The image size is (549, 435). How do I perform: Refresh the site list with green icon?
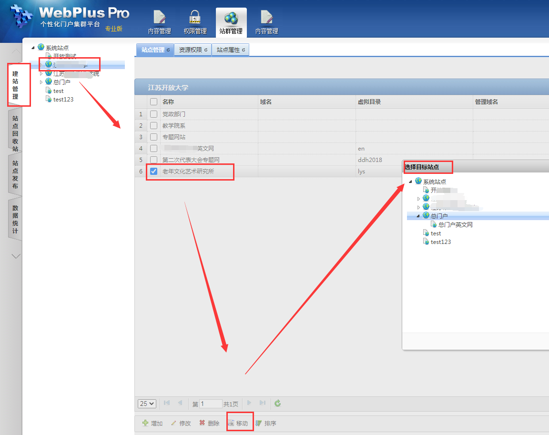point(278,404)
